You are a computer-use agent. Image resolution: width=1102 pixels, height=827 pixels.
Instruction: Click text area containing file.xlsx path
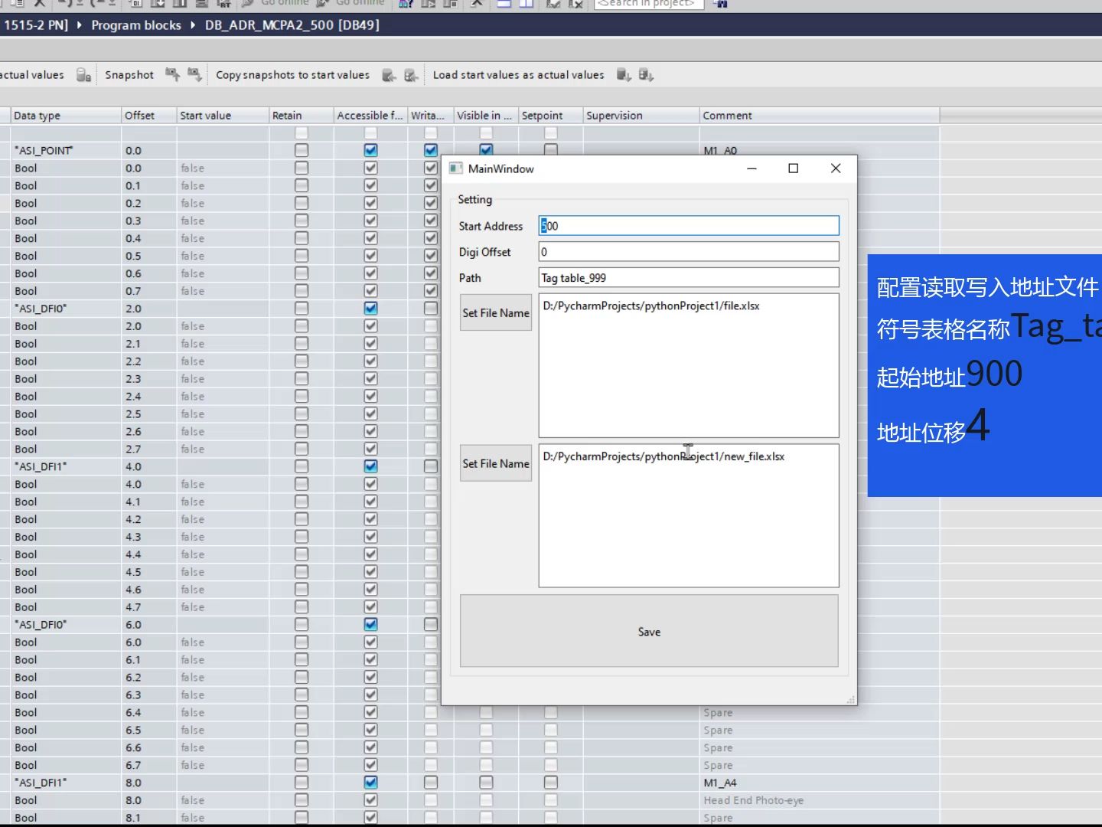[x=689, y=365]
